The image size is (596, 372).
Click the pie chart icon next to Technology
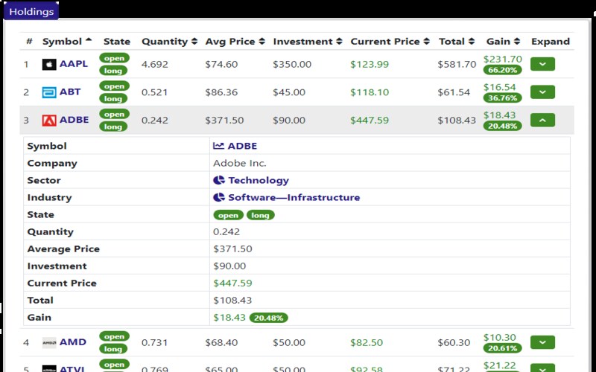(x=219, y=180)
